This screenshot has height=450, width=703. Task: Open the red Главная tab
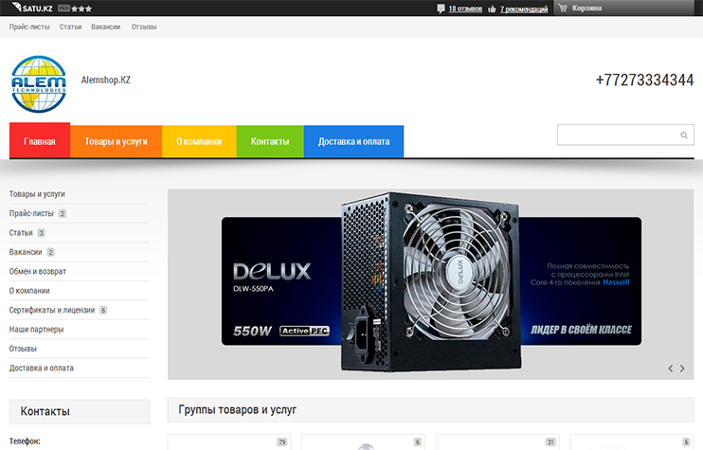click(x=40, y=141)
